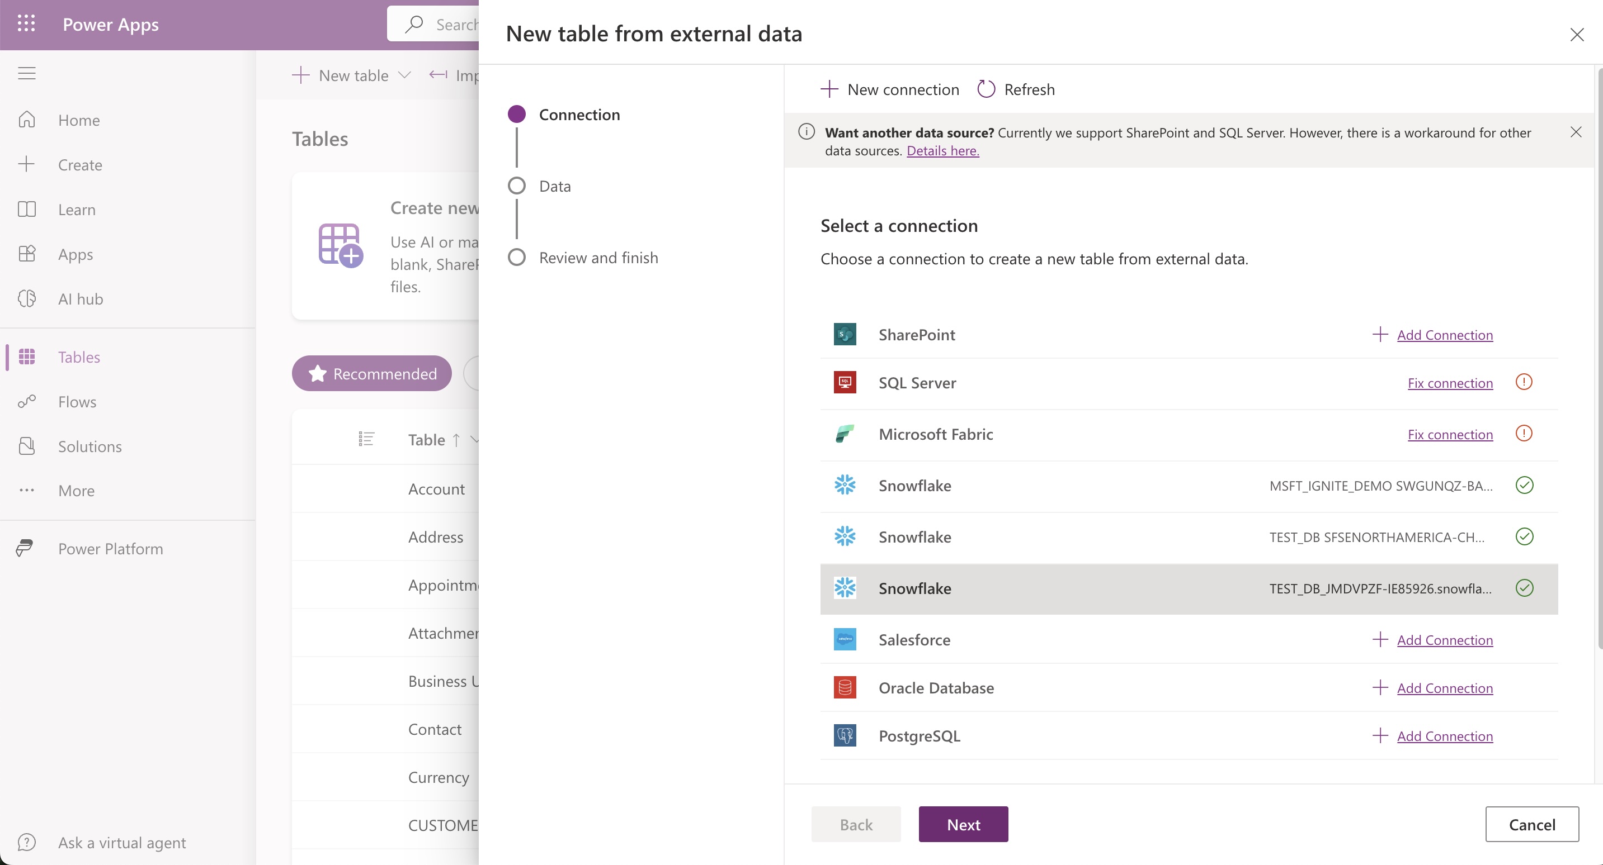Select the Review and finish step
This screenshot has width=1603, height=865.
pyautogui.click(x=598, y=258)
